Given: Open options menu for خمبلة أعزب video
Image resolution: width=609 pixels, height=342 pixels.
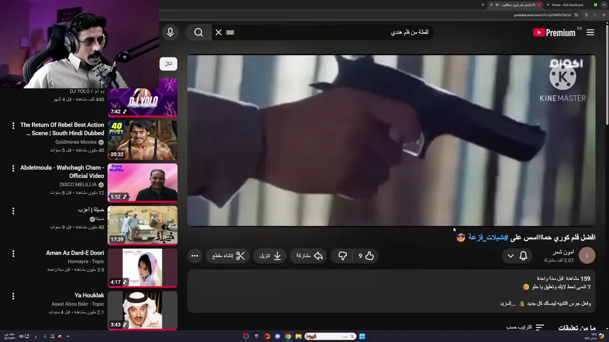Looking at the screenshot, I should point(13,210).
